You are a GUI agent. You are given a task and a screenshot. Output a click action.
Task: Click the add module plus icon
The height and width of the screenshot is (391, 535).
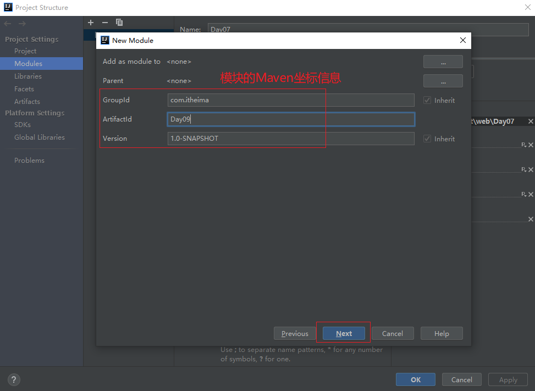(91, 23)
